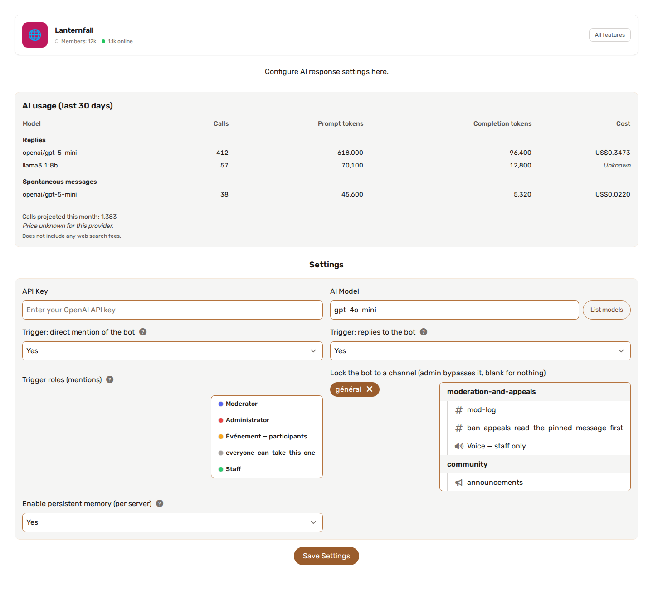Image resolution: width=653 pixels, height=591 pixels.
Task: Select the Moderator role
Action: 267,404
